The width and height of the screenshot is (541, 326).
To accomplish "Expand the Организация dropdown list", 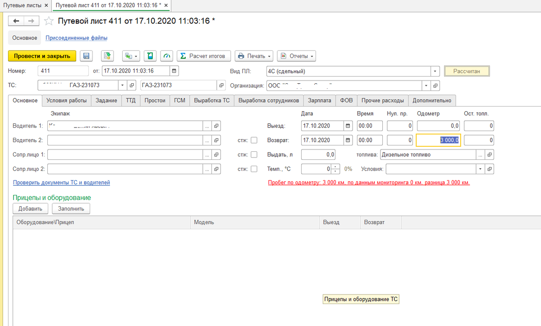I will click(x=426, y=85).
